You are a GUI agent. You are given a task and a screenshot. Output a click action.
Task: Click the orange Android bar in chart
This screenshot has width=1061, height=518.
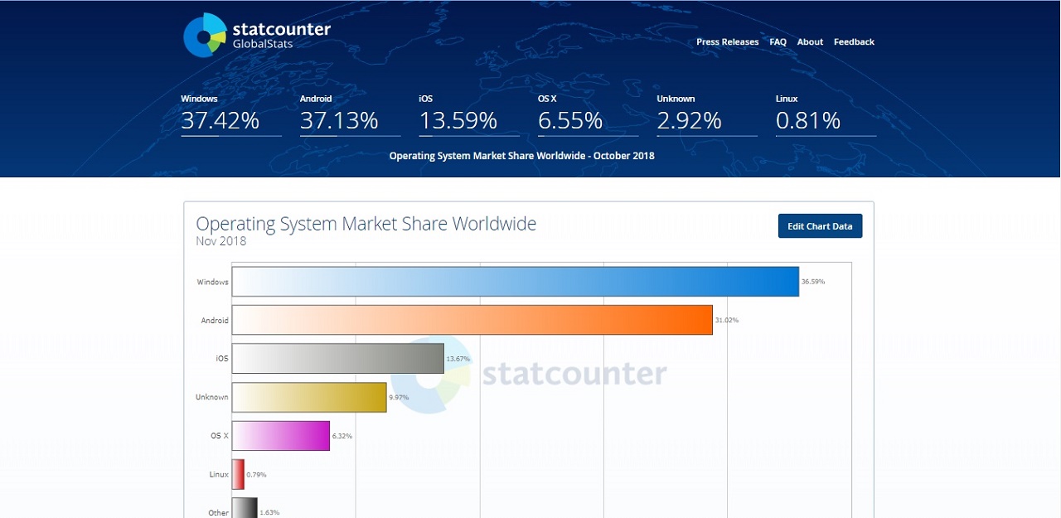[472, 320]
